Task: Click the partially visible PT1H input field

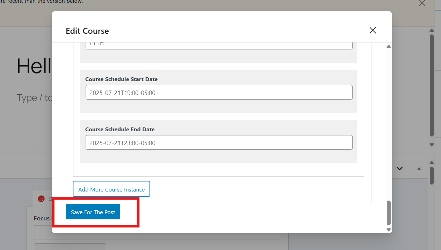Action: (x=219, y=46)
